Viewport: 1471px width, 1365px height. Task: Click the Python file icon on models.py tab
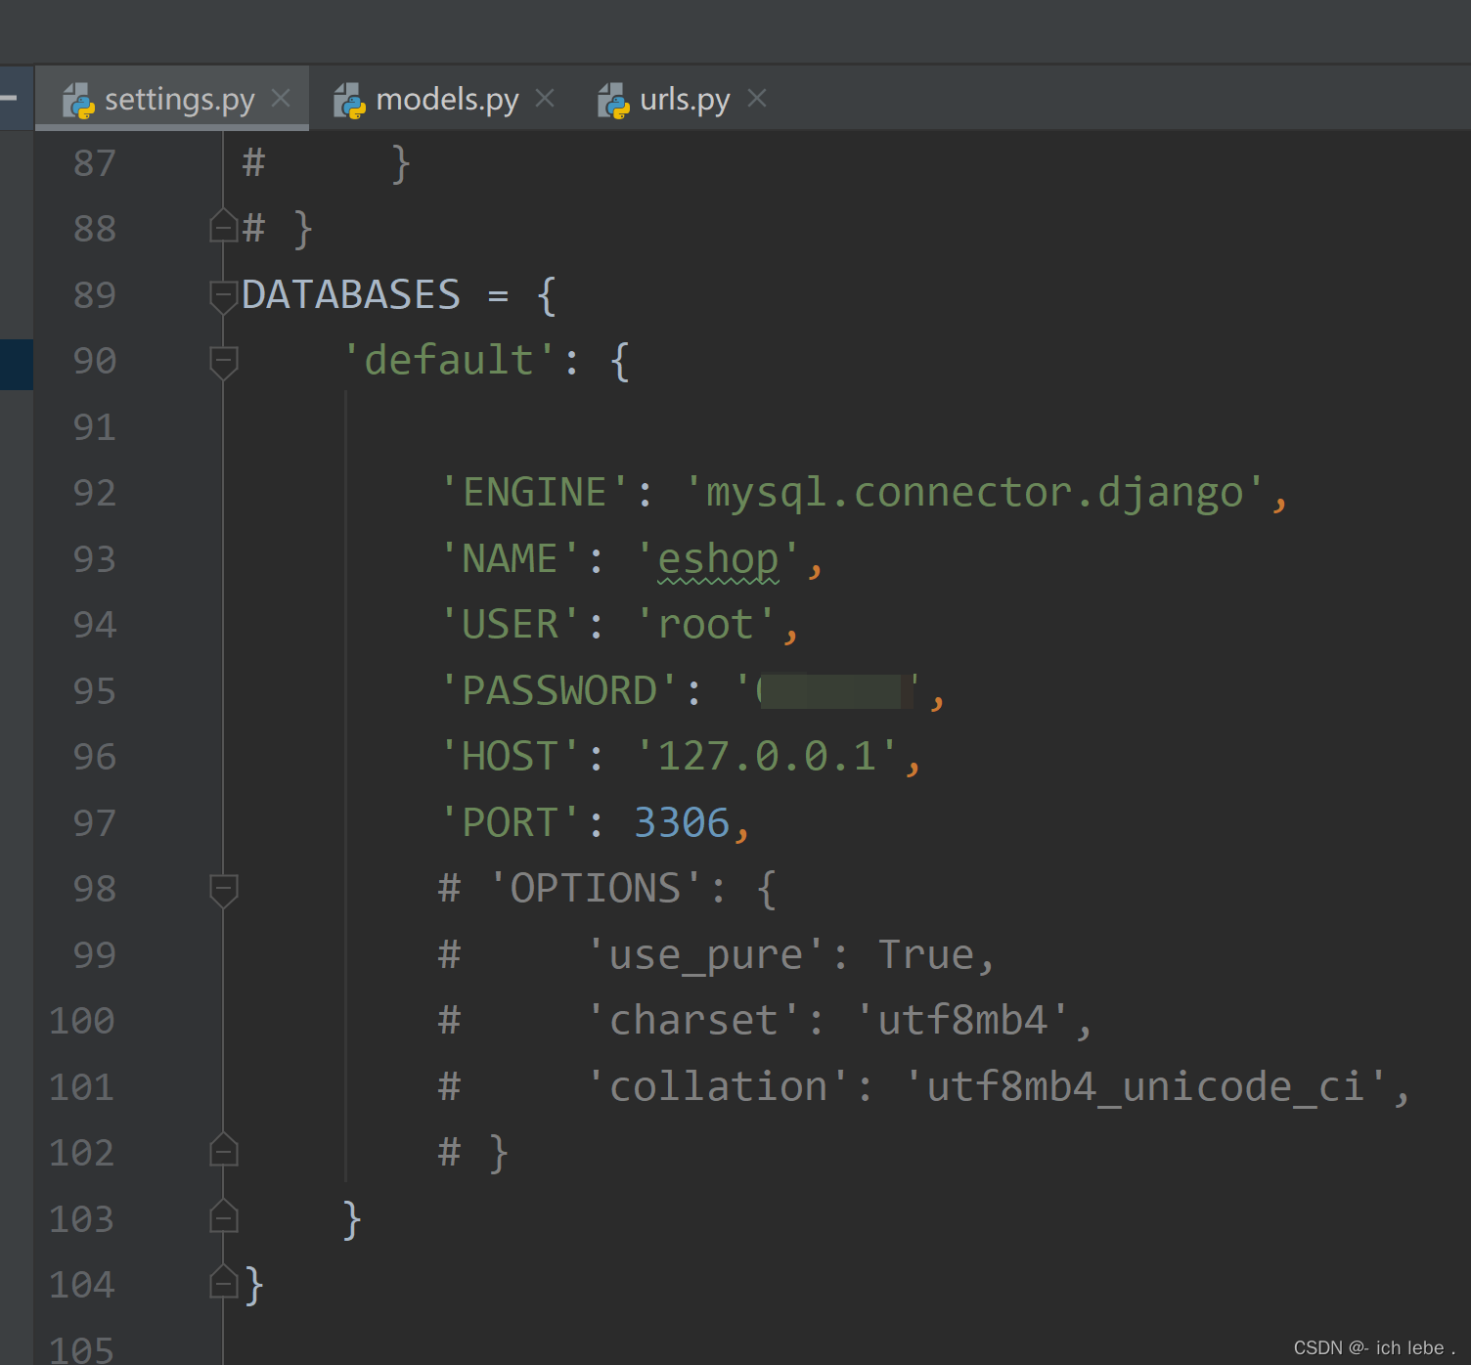click(x=349, y=101)
